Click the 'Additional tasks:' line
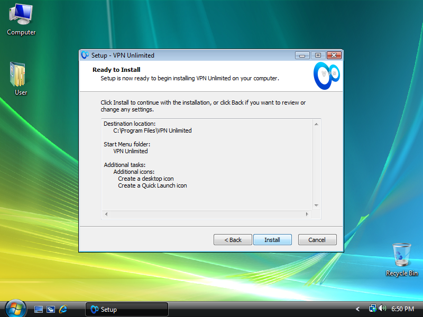This screenshot has height=317, width=423. pyautogui.click(x=124, y=165)
